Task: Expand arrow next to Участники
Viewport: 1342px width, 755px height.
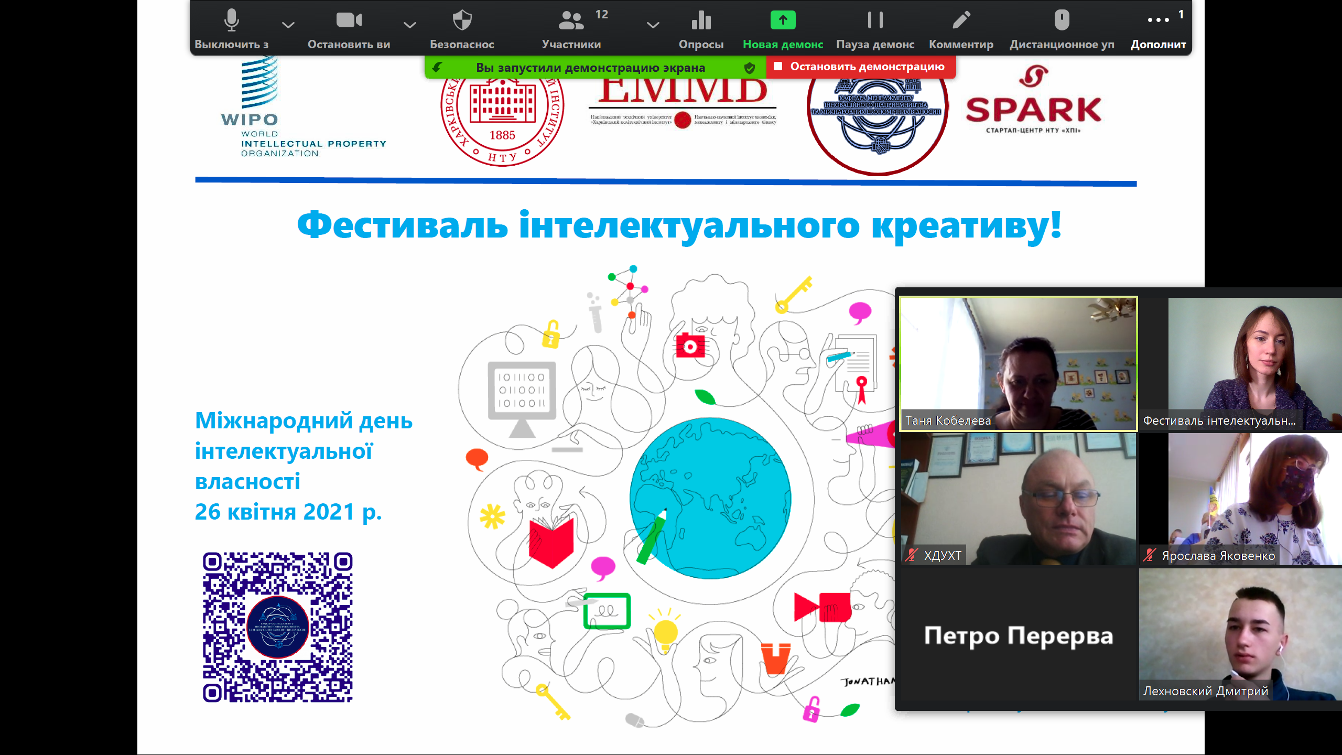Action: point(653,25)
